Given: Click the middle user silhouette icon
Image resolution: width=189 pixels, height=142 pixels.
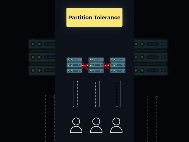Looking at the screenshot, I should [x=96, y=125].
